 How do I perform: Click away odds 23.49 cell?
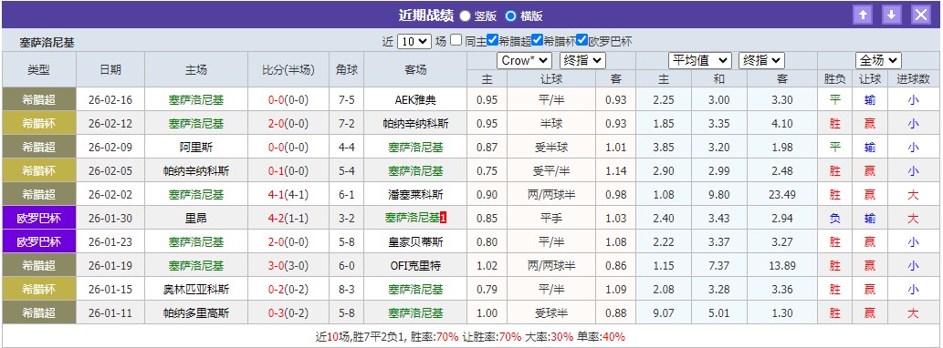[781, 194]
